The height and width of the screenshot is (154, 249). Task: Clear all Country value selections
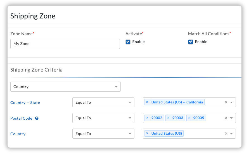(226, 134)
